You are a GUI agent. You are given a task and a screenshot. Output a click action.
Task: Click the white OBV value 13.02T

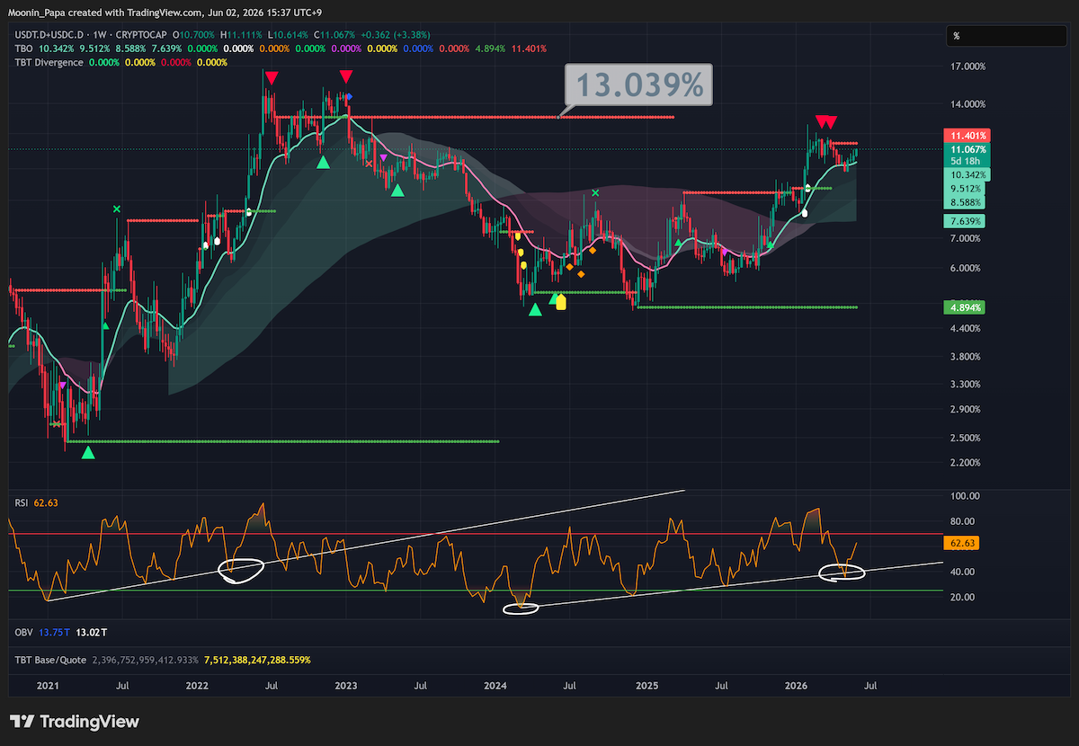pyautogui.click(x=90, y=634)
